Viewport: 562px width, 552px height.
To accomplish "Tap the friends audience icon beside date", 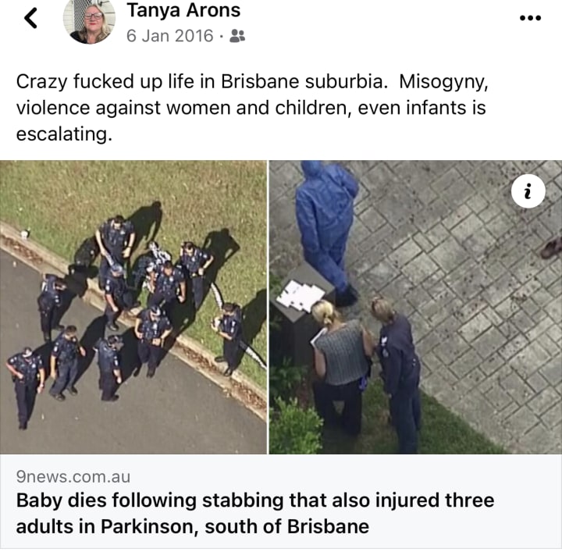I will [237, 36].
